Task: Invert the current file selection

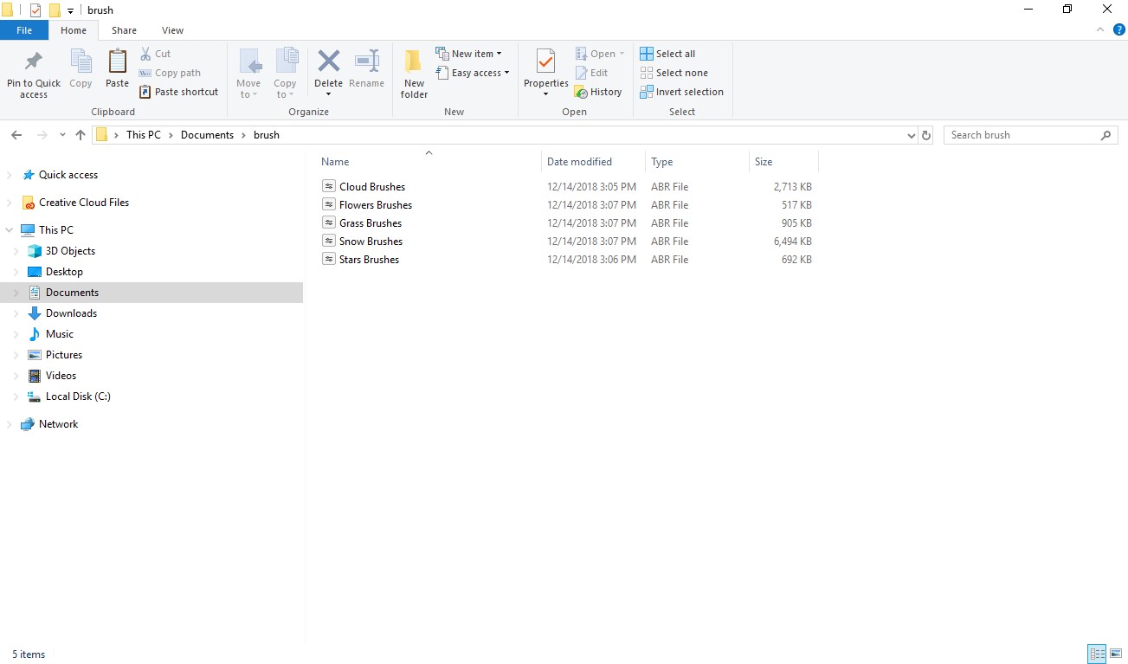Action: tap(682, 92)
